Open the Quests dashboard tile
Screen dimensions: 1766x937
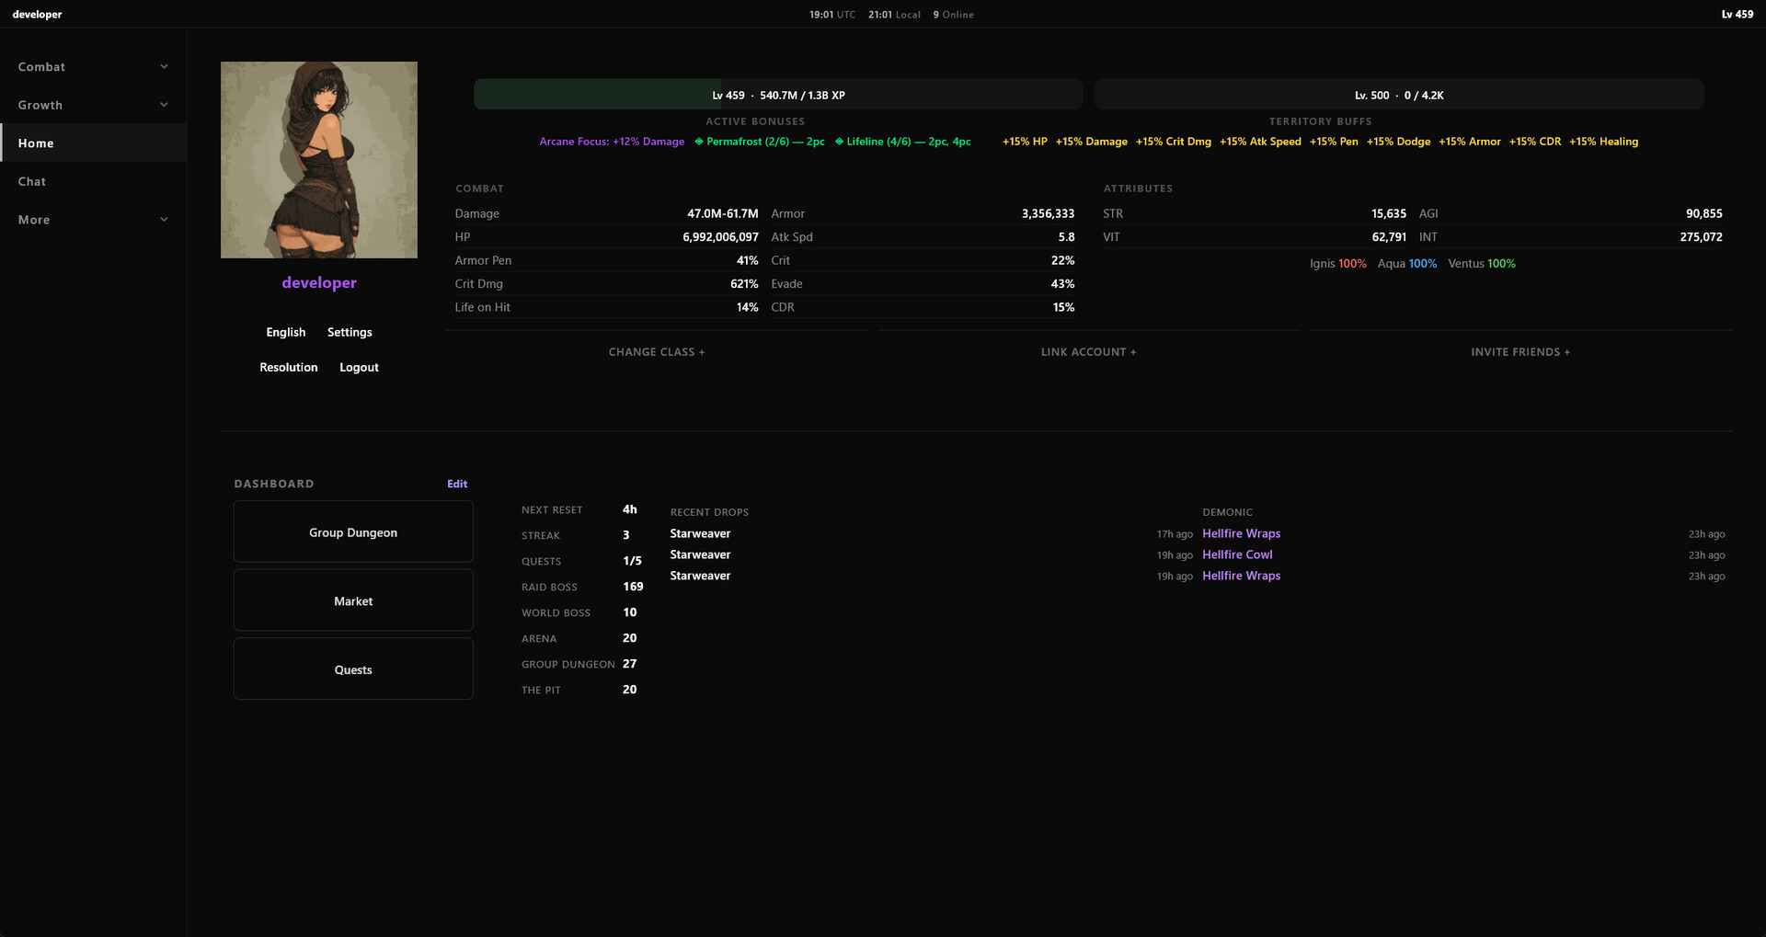tap(353, 670)
